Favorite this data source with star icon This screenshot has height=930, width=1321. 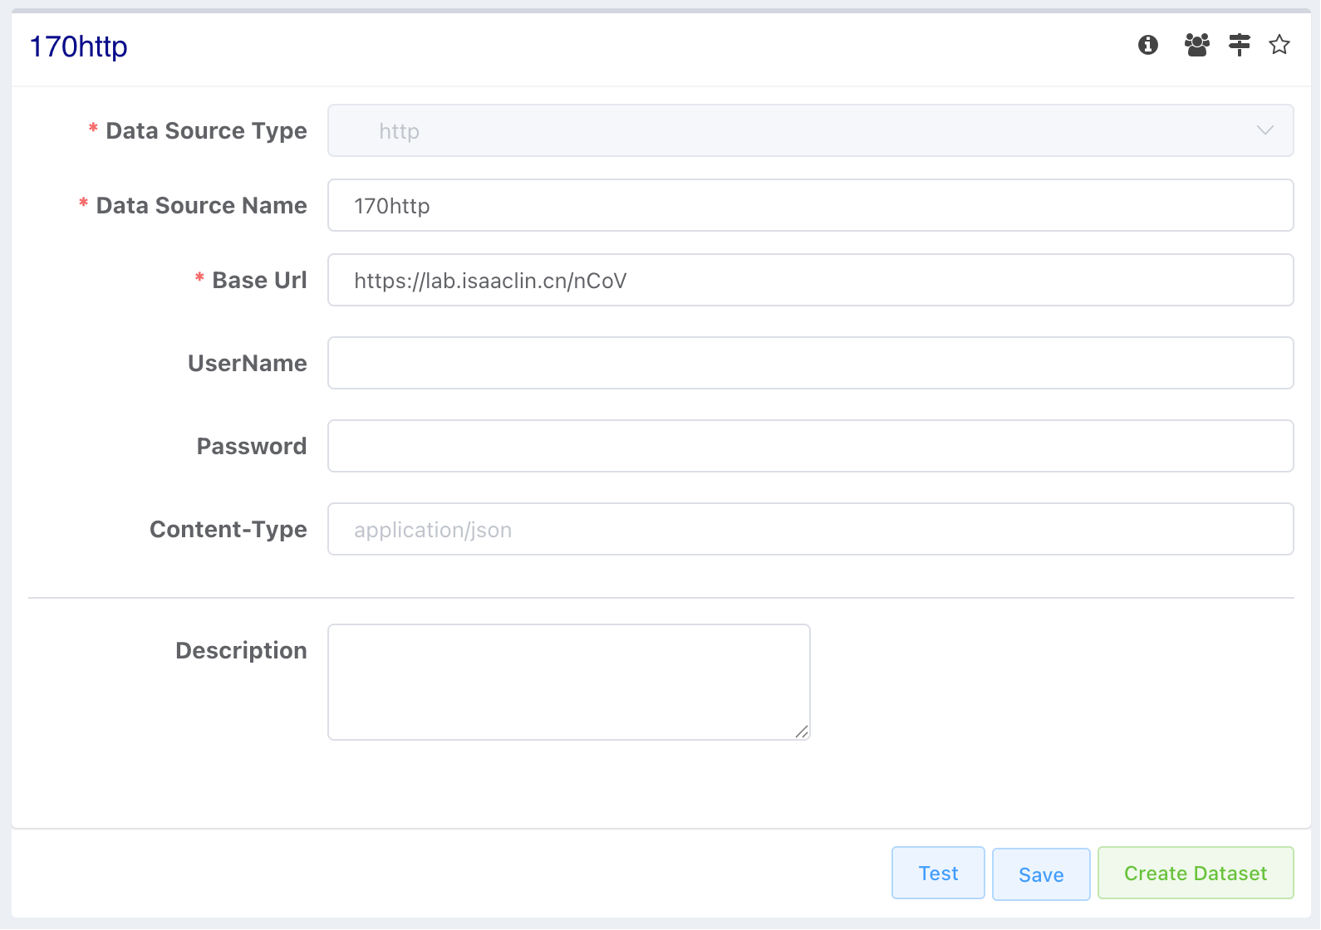[x=1279, y=45]
